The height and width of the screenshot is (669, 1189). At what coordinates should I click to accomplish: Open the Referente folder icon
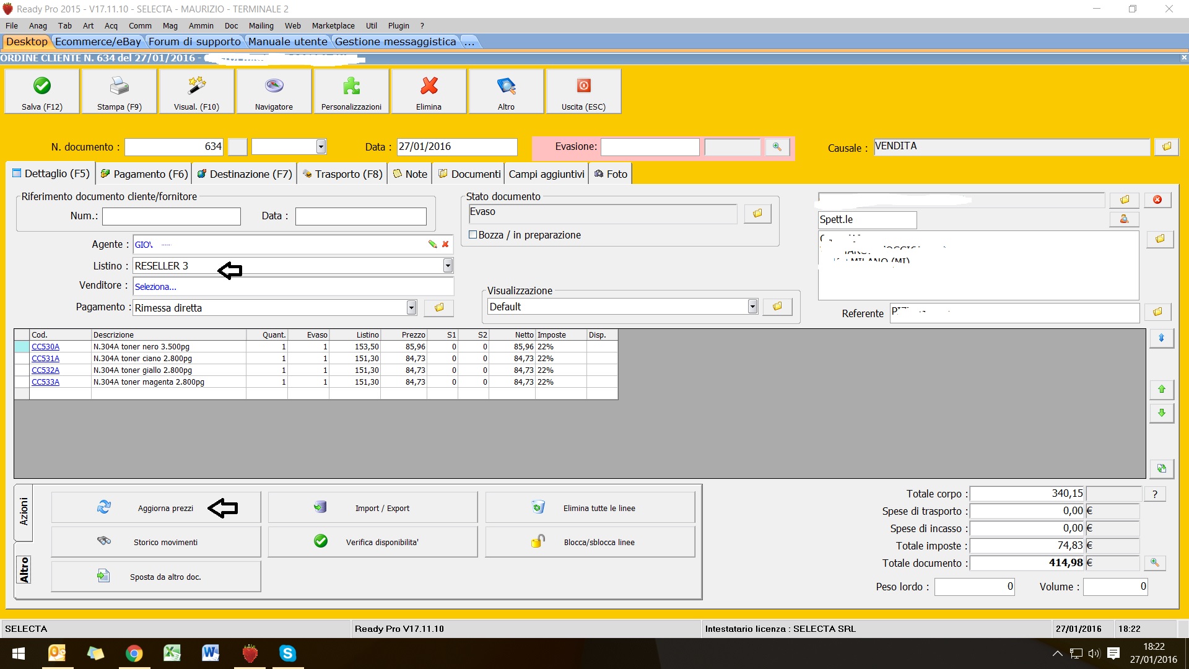[x=1157, y=312]
